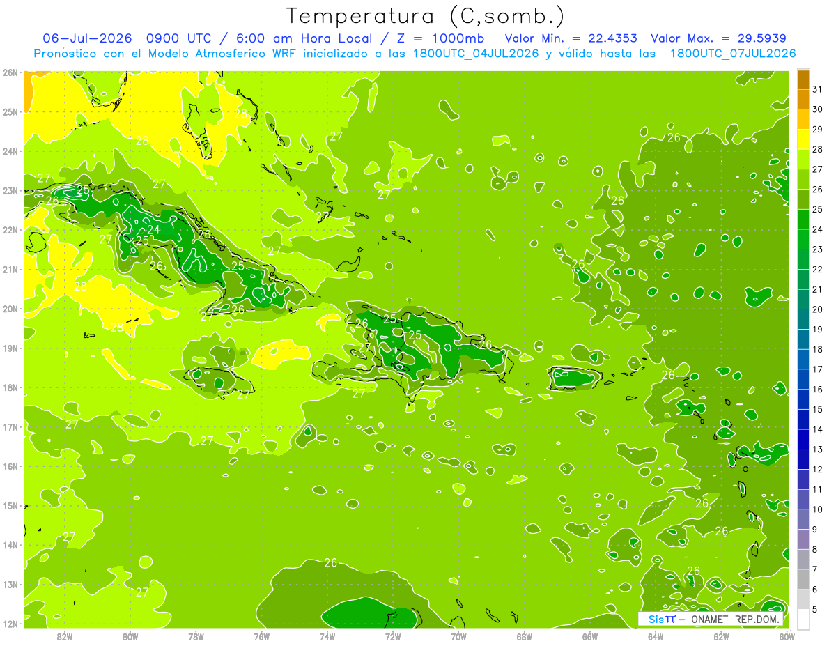Select valid-until time '1800UTC_07JUL2026'
836x646 pixels.
pyautogui.click(x=733, y=53)
